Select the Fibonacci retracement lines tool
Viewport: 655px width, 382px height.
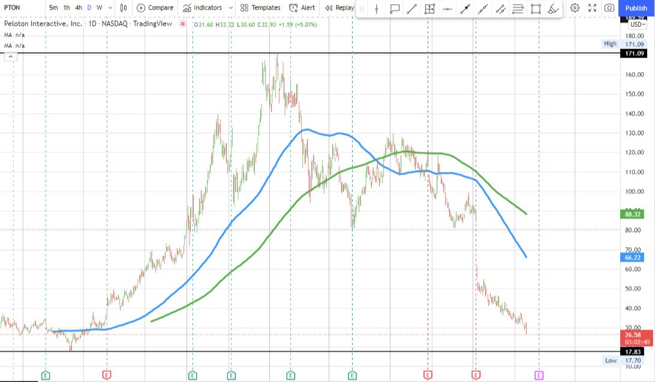click(x=518, y=8)
